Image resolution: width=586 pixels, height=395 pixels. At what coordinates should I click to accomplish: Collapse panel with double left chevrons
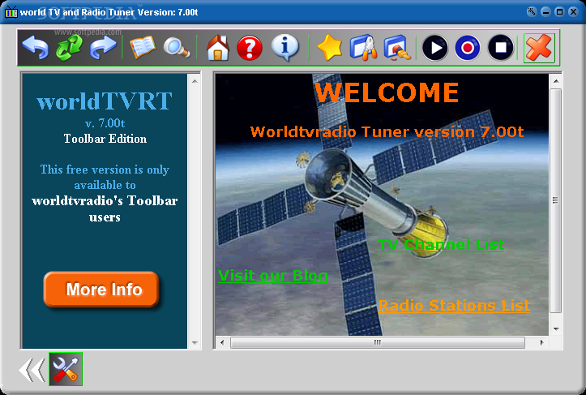pos(32,370)
